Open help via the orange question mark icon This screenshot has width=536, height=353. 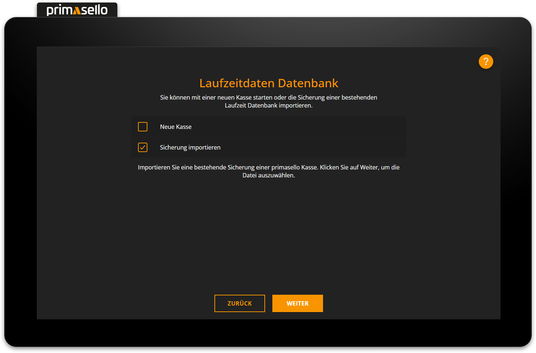(486, 62)
